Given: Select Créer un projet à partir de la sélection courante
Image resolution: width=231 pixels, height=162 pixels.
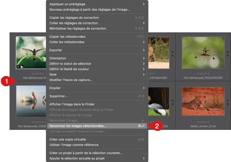Looking at the screenshot, I should click(97, 153).
